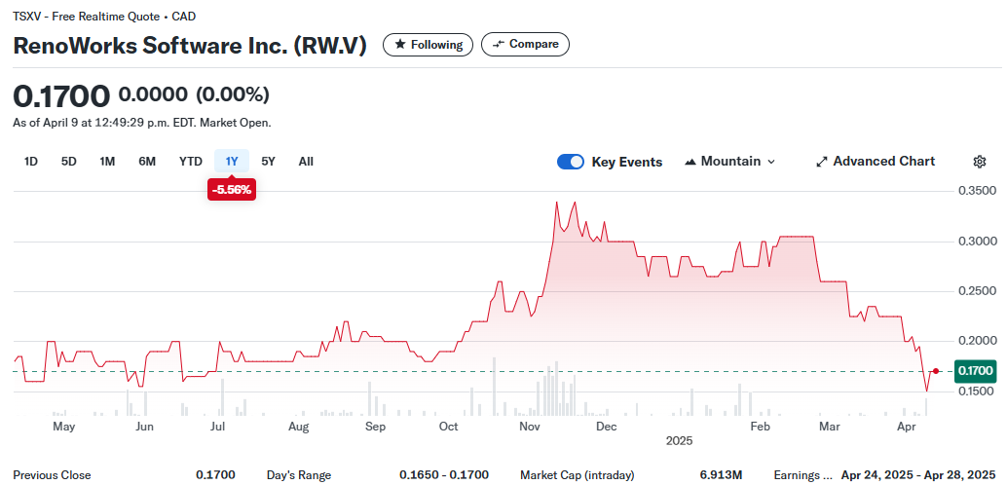
Task: Select the 1D time range tab
Action: point(31,162)
